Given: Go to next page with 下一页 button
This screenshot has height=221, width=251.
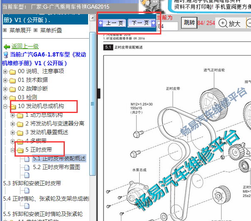Looking at the screenshot, I should [x=142, y=23].
